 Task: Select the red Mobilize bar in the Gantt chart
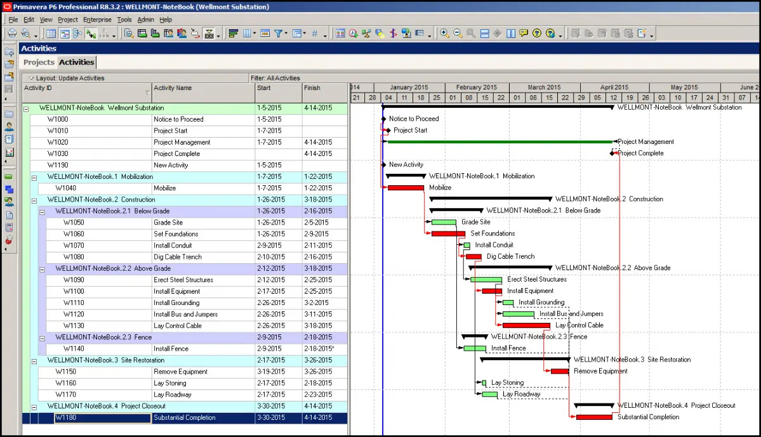pos(406,188)
